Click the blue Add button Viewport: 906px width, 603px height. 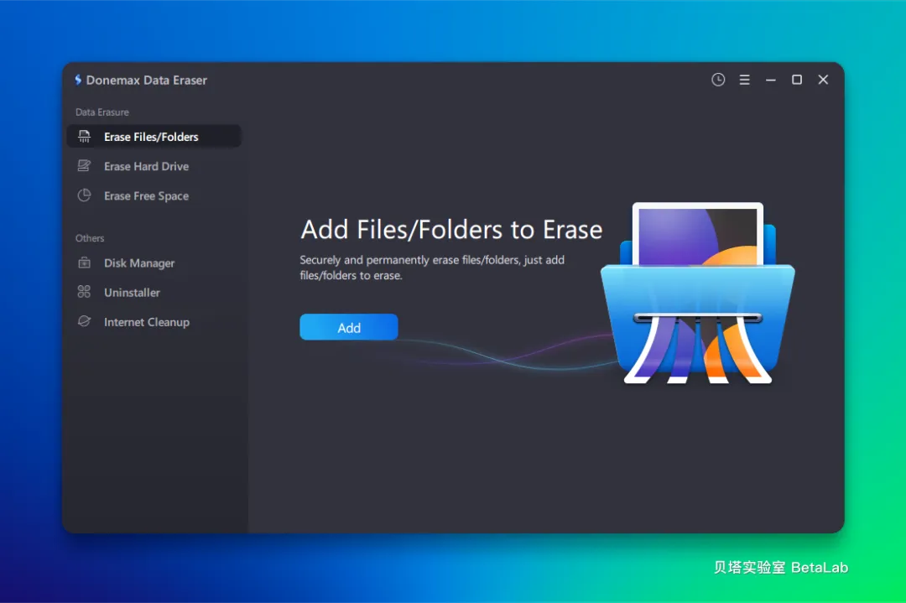348,327
